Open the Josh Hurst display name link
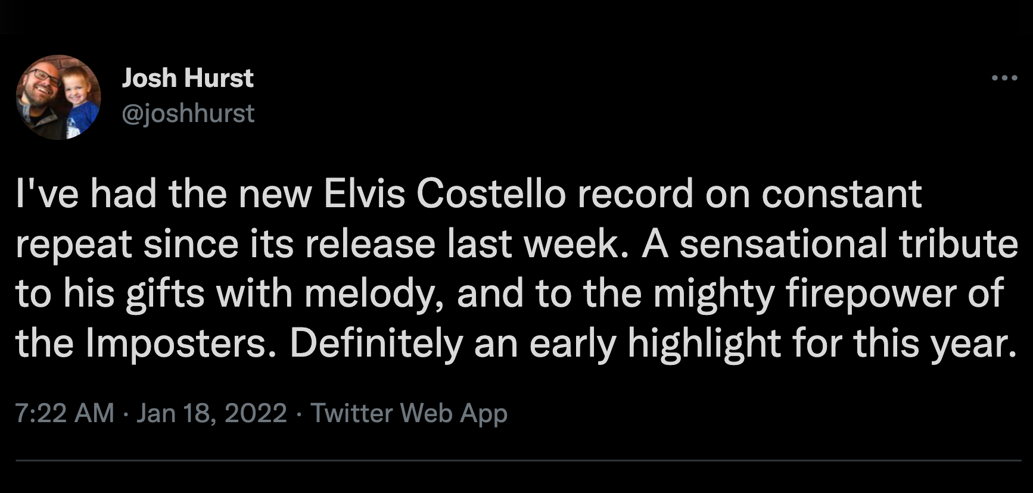Screen dimensions: 1033x493 (x=188, y=78)
